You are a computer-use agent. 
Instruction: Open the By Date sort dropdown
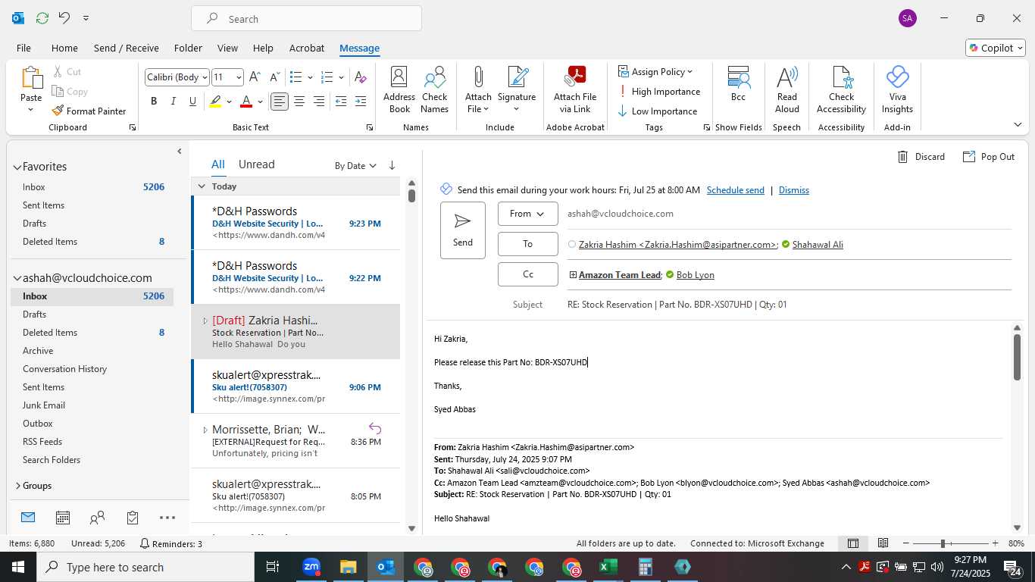click(355, 165)
